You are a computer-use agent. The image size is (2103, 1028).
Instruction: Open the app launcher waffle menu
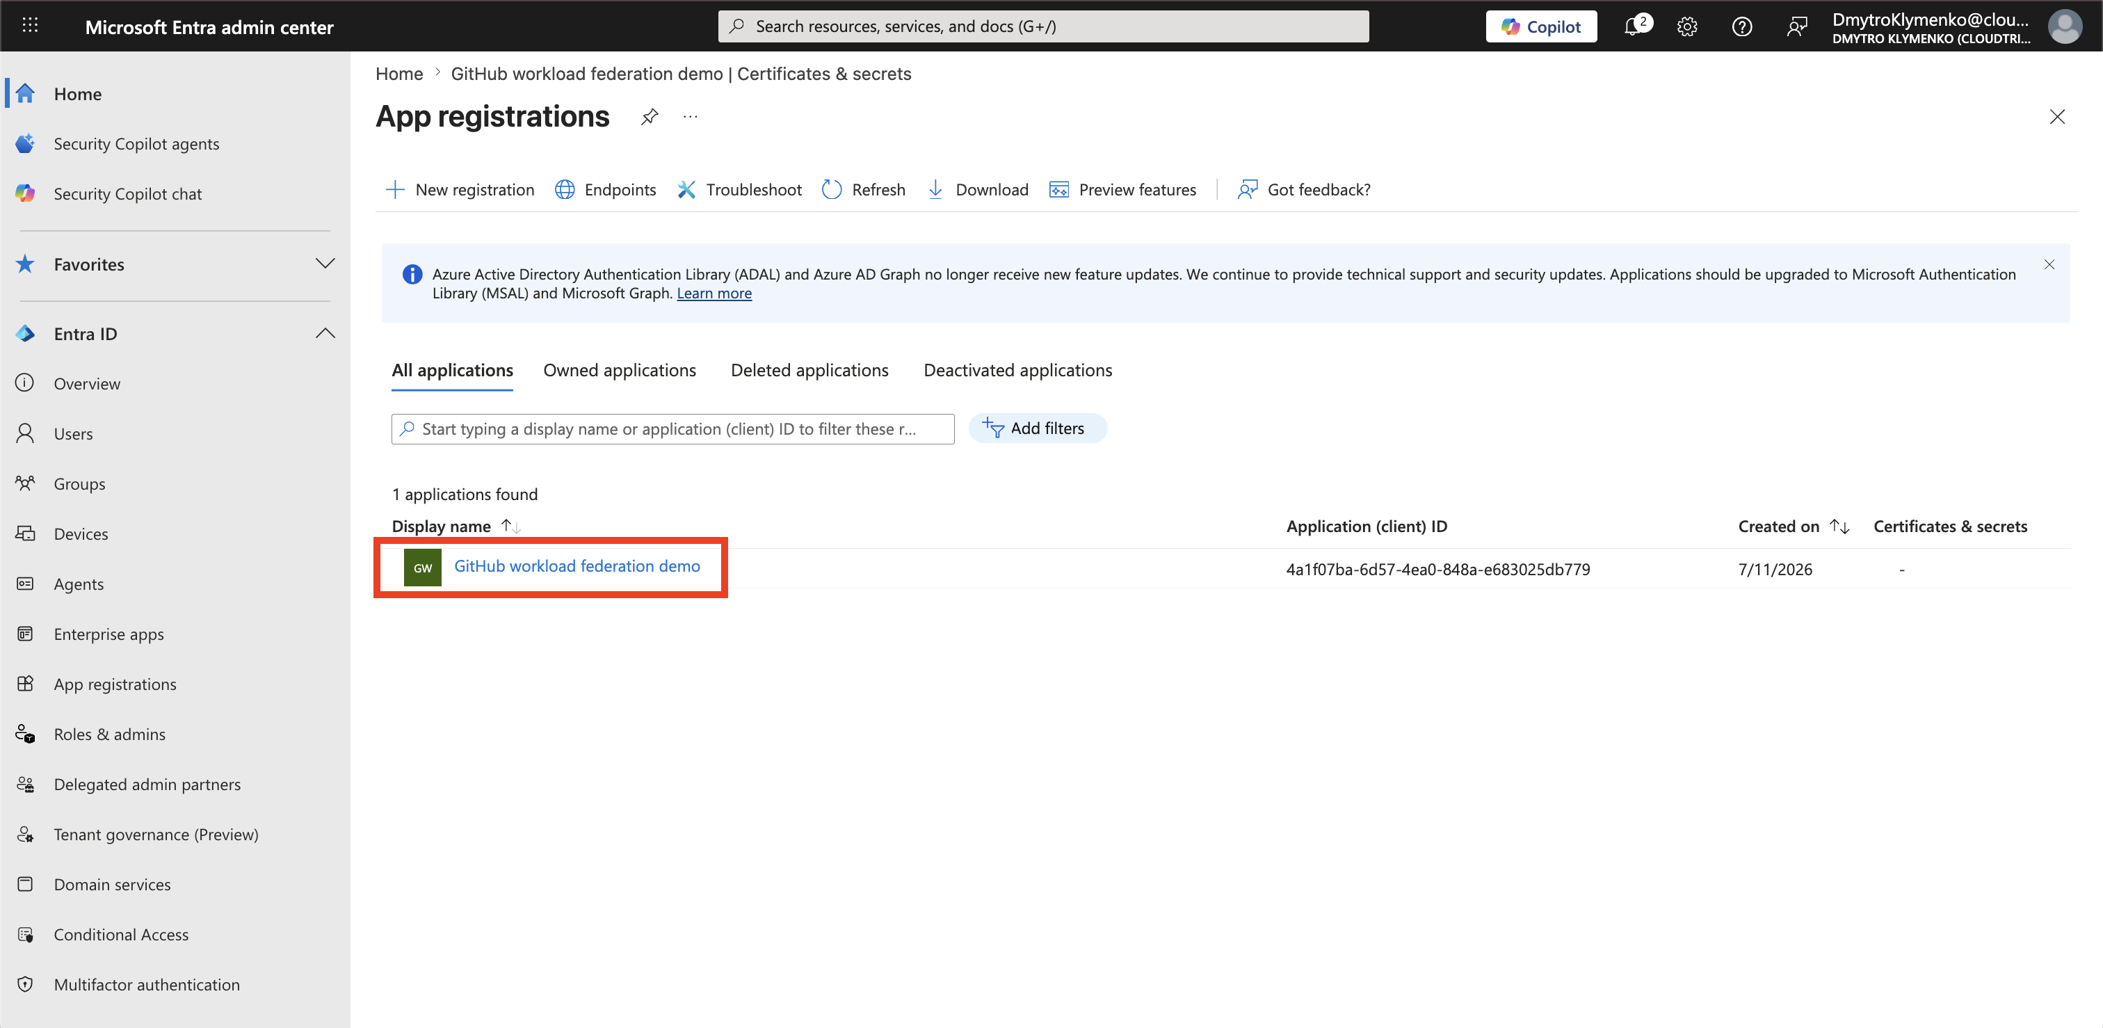click(x=30, y=26)
